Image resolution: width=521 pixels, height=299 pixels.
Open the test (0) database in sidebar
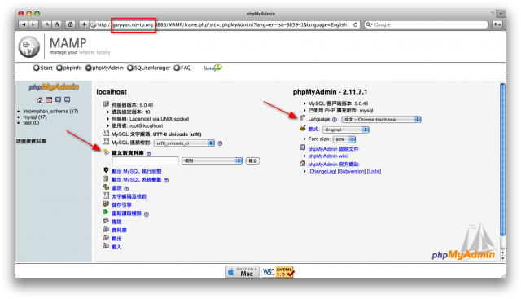[x=31, y=123]
